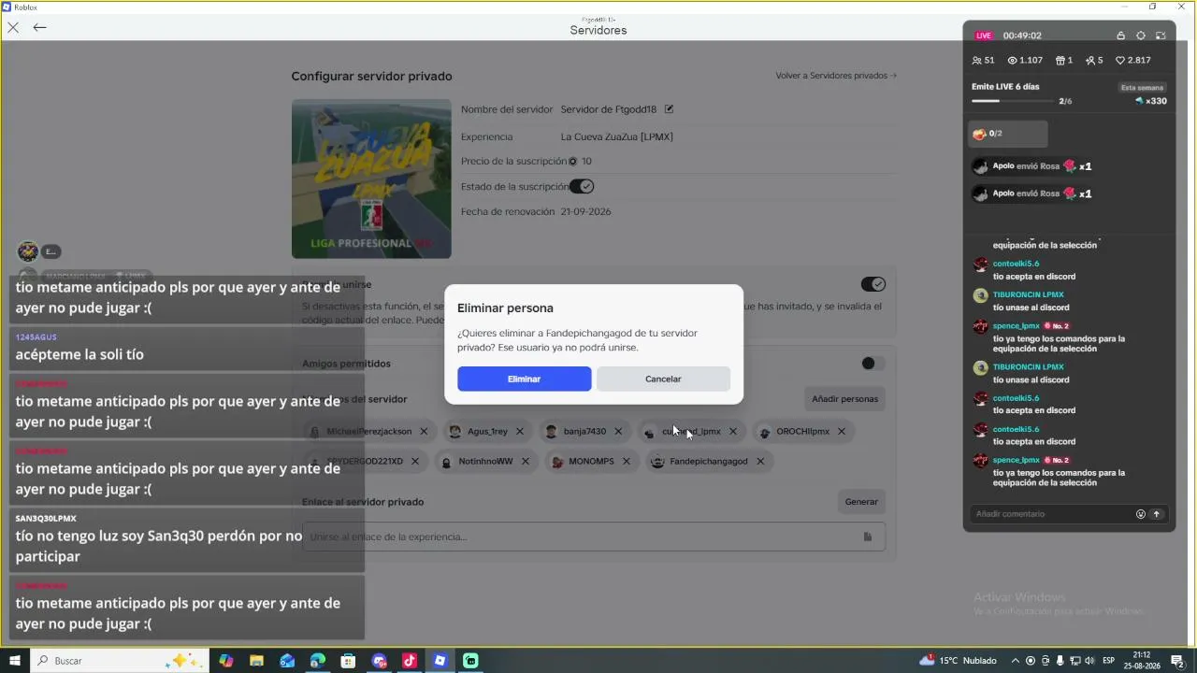Follow the Volver a Servidores privados link
Screen dimensions: 1197x673
[836, 76]
